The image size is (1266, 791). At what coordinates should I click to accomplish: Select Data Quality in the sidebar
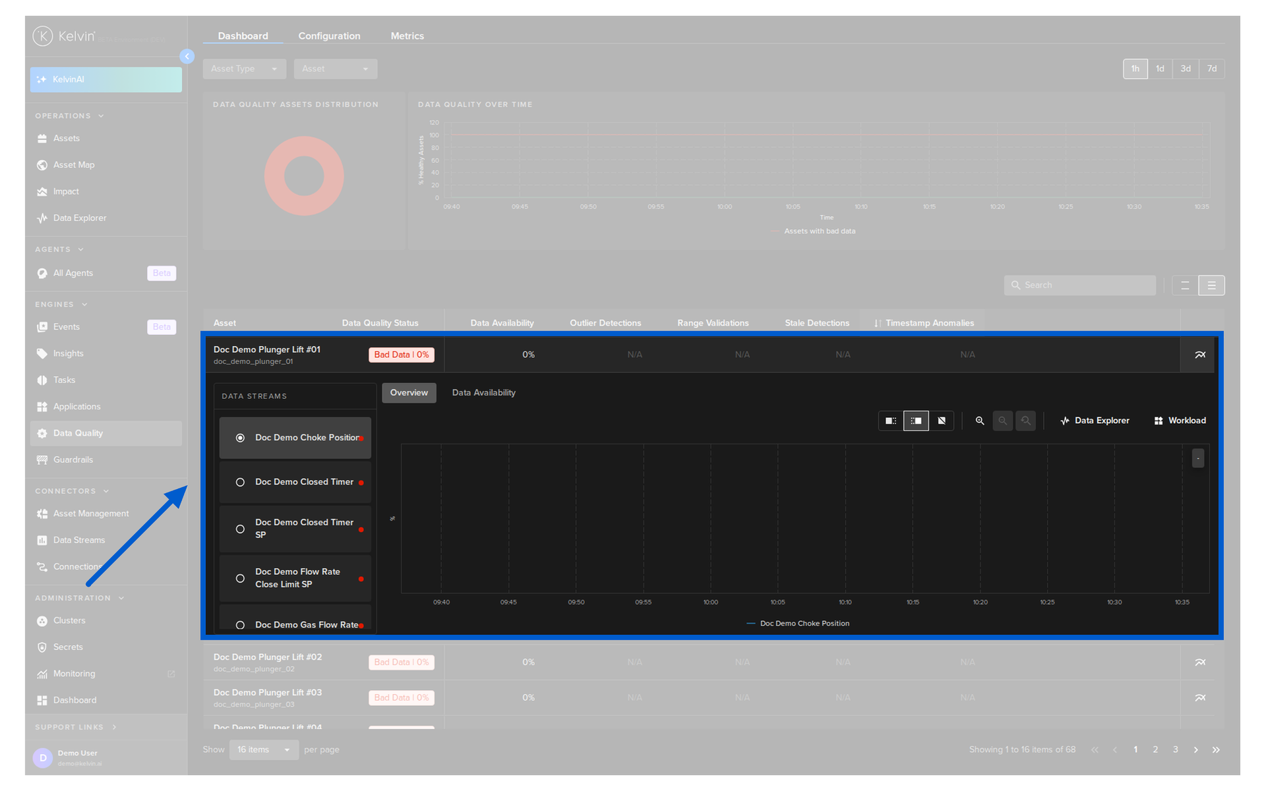[x=105, y=433]
